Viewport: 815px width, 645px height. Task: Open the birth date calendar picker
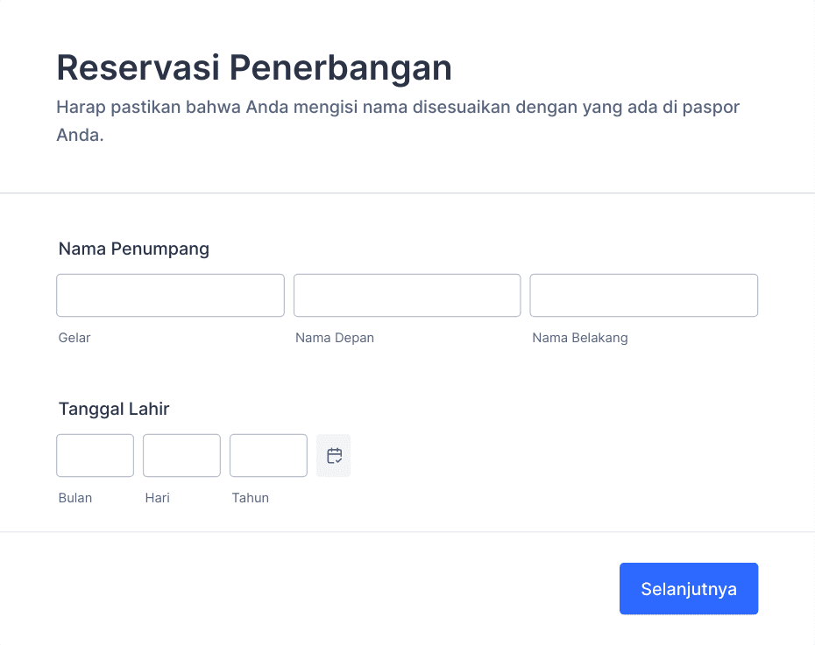(x=334, y=456)
